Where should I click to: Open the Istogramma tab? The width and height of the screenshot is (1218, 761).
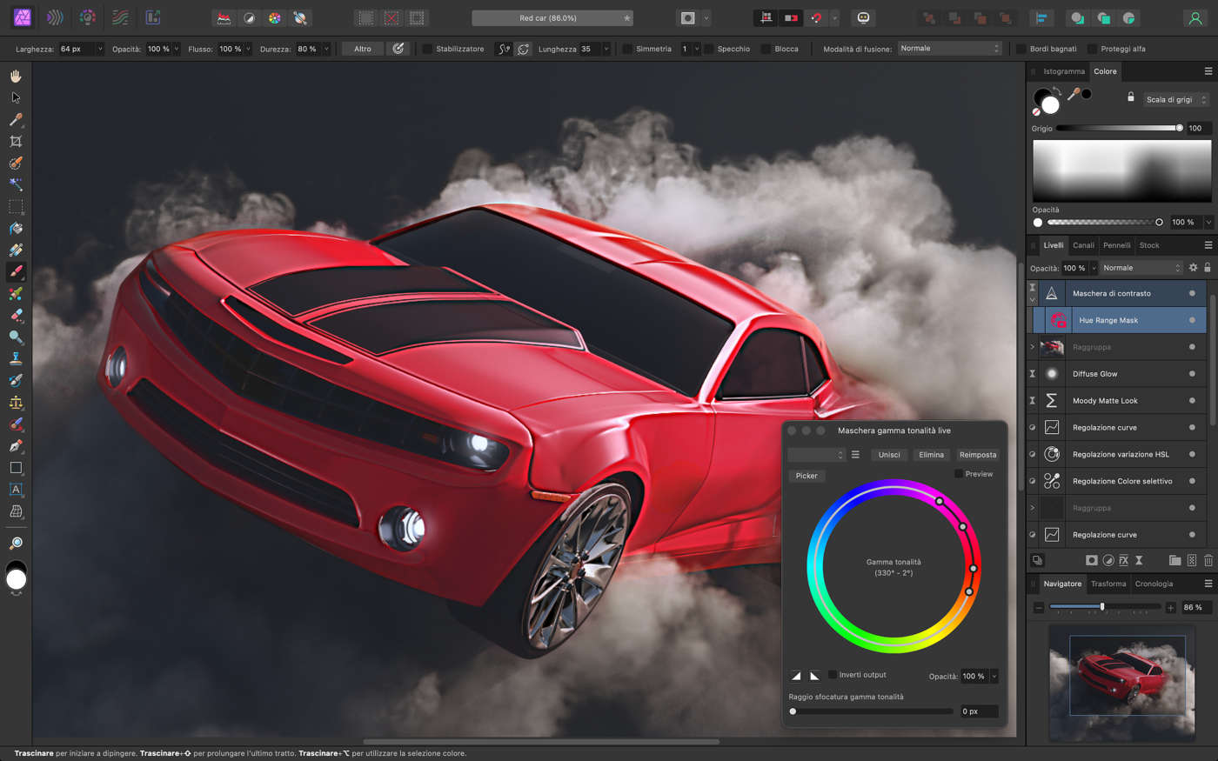(x=1064, y=71)
